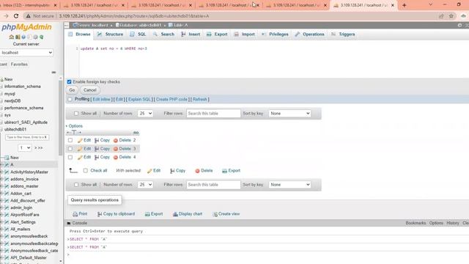Viewport: 469px width, 264px height.
Task: Open the Current server localhost dropdown
Action: pos(26,52)
